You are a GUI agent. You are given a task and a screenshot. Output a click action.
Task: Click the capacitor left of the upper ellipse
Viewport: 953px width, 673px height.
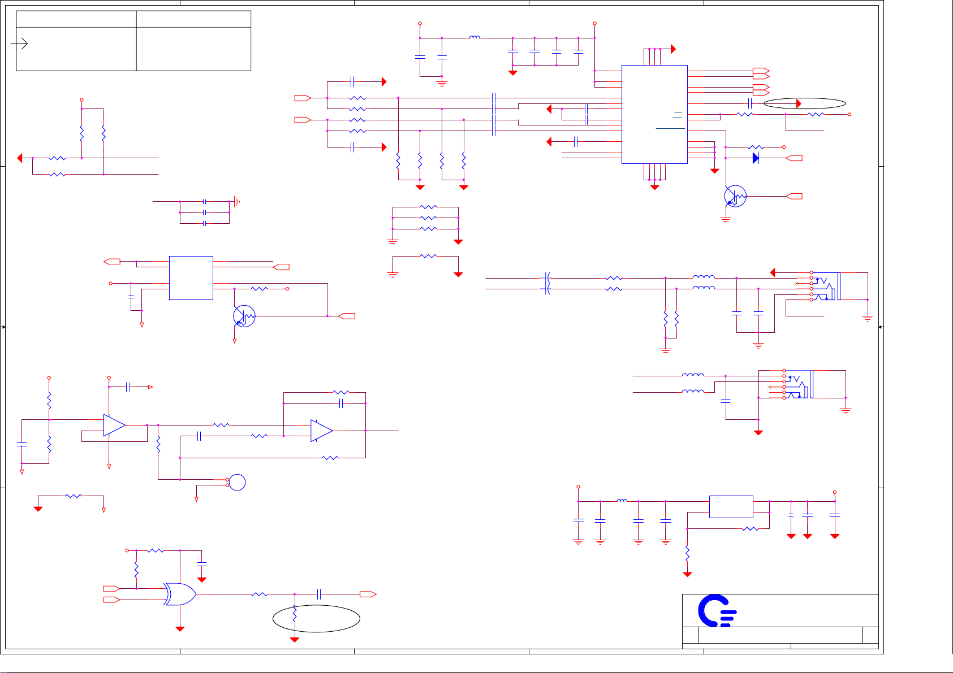[x=749, y=103]
